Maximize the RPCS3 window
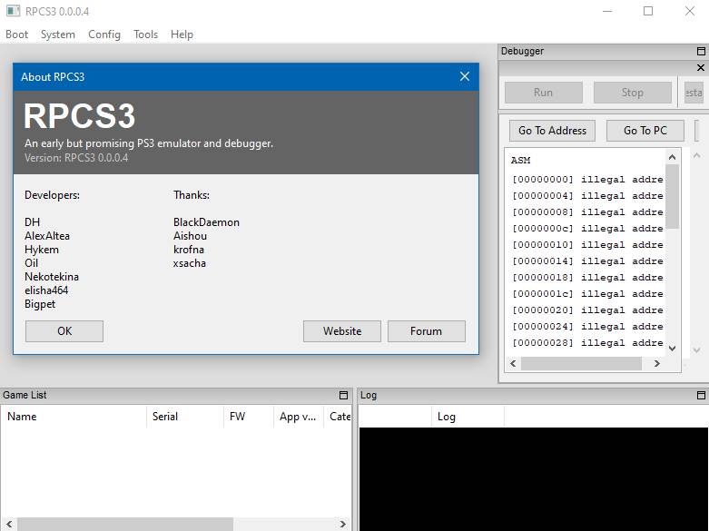This screenshot has height=531, width=709. (x=648, y=11)
